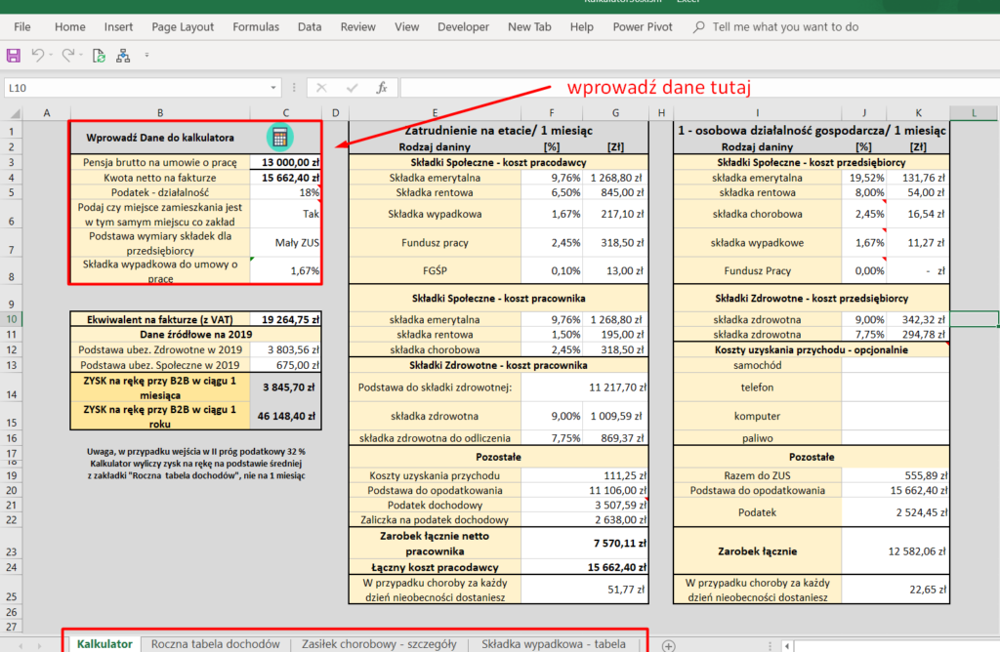Screen dimensions: 1000x652
Task: Save workbook using Quick Access toolbar icon
Action: point(12,56)
